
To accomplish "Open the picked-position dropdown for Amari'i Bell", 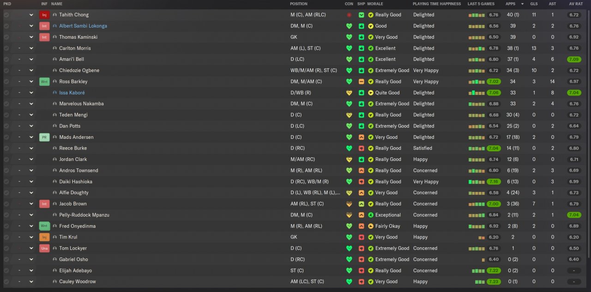I will point(31,59).
